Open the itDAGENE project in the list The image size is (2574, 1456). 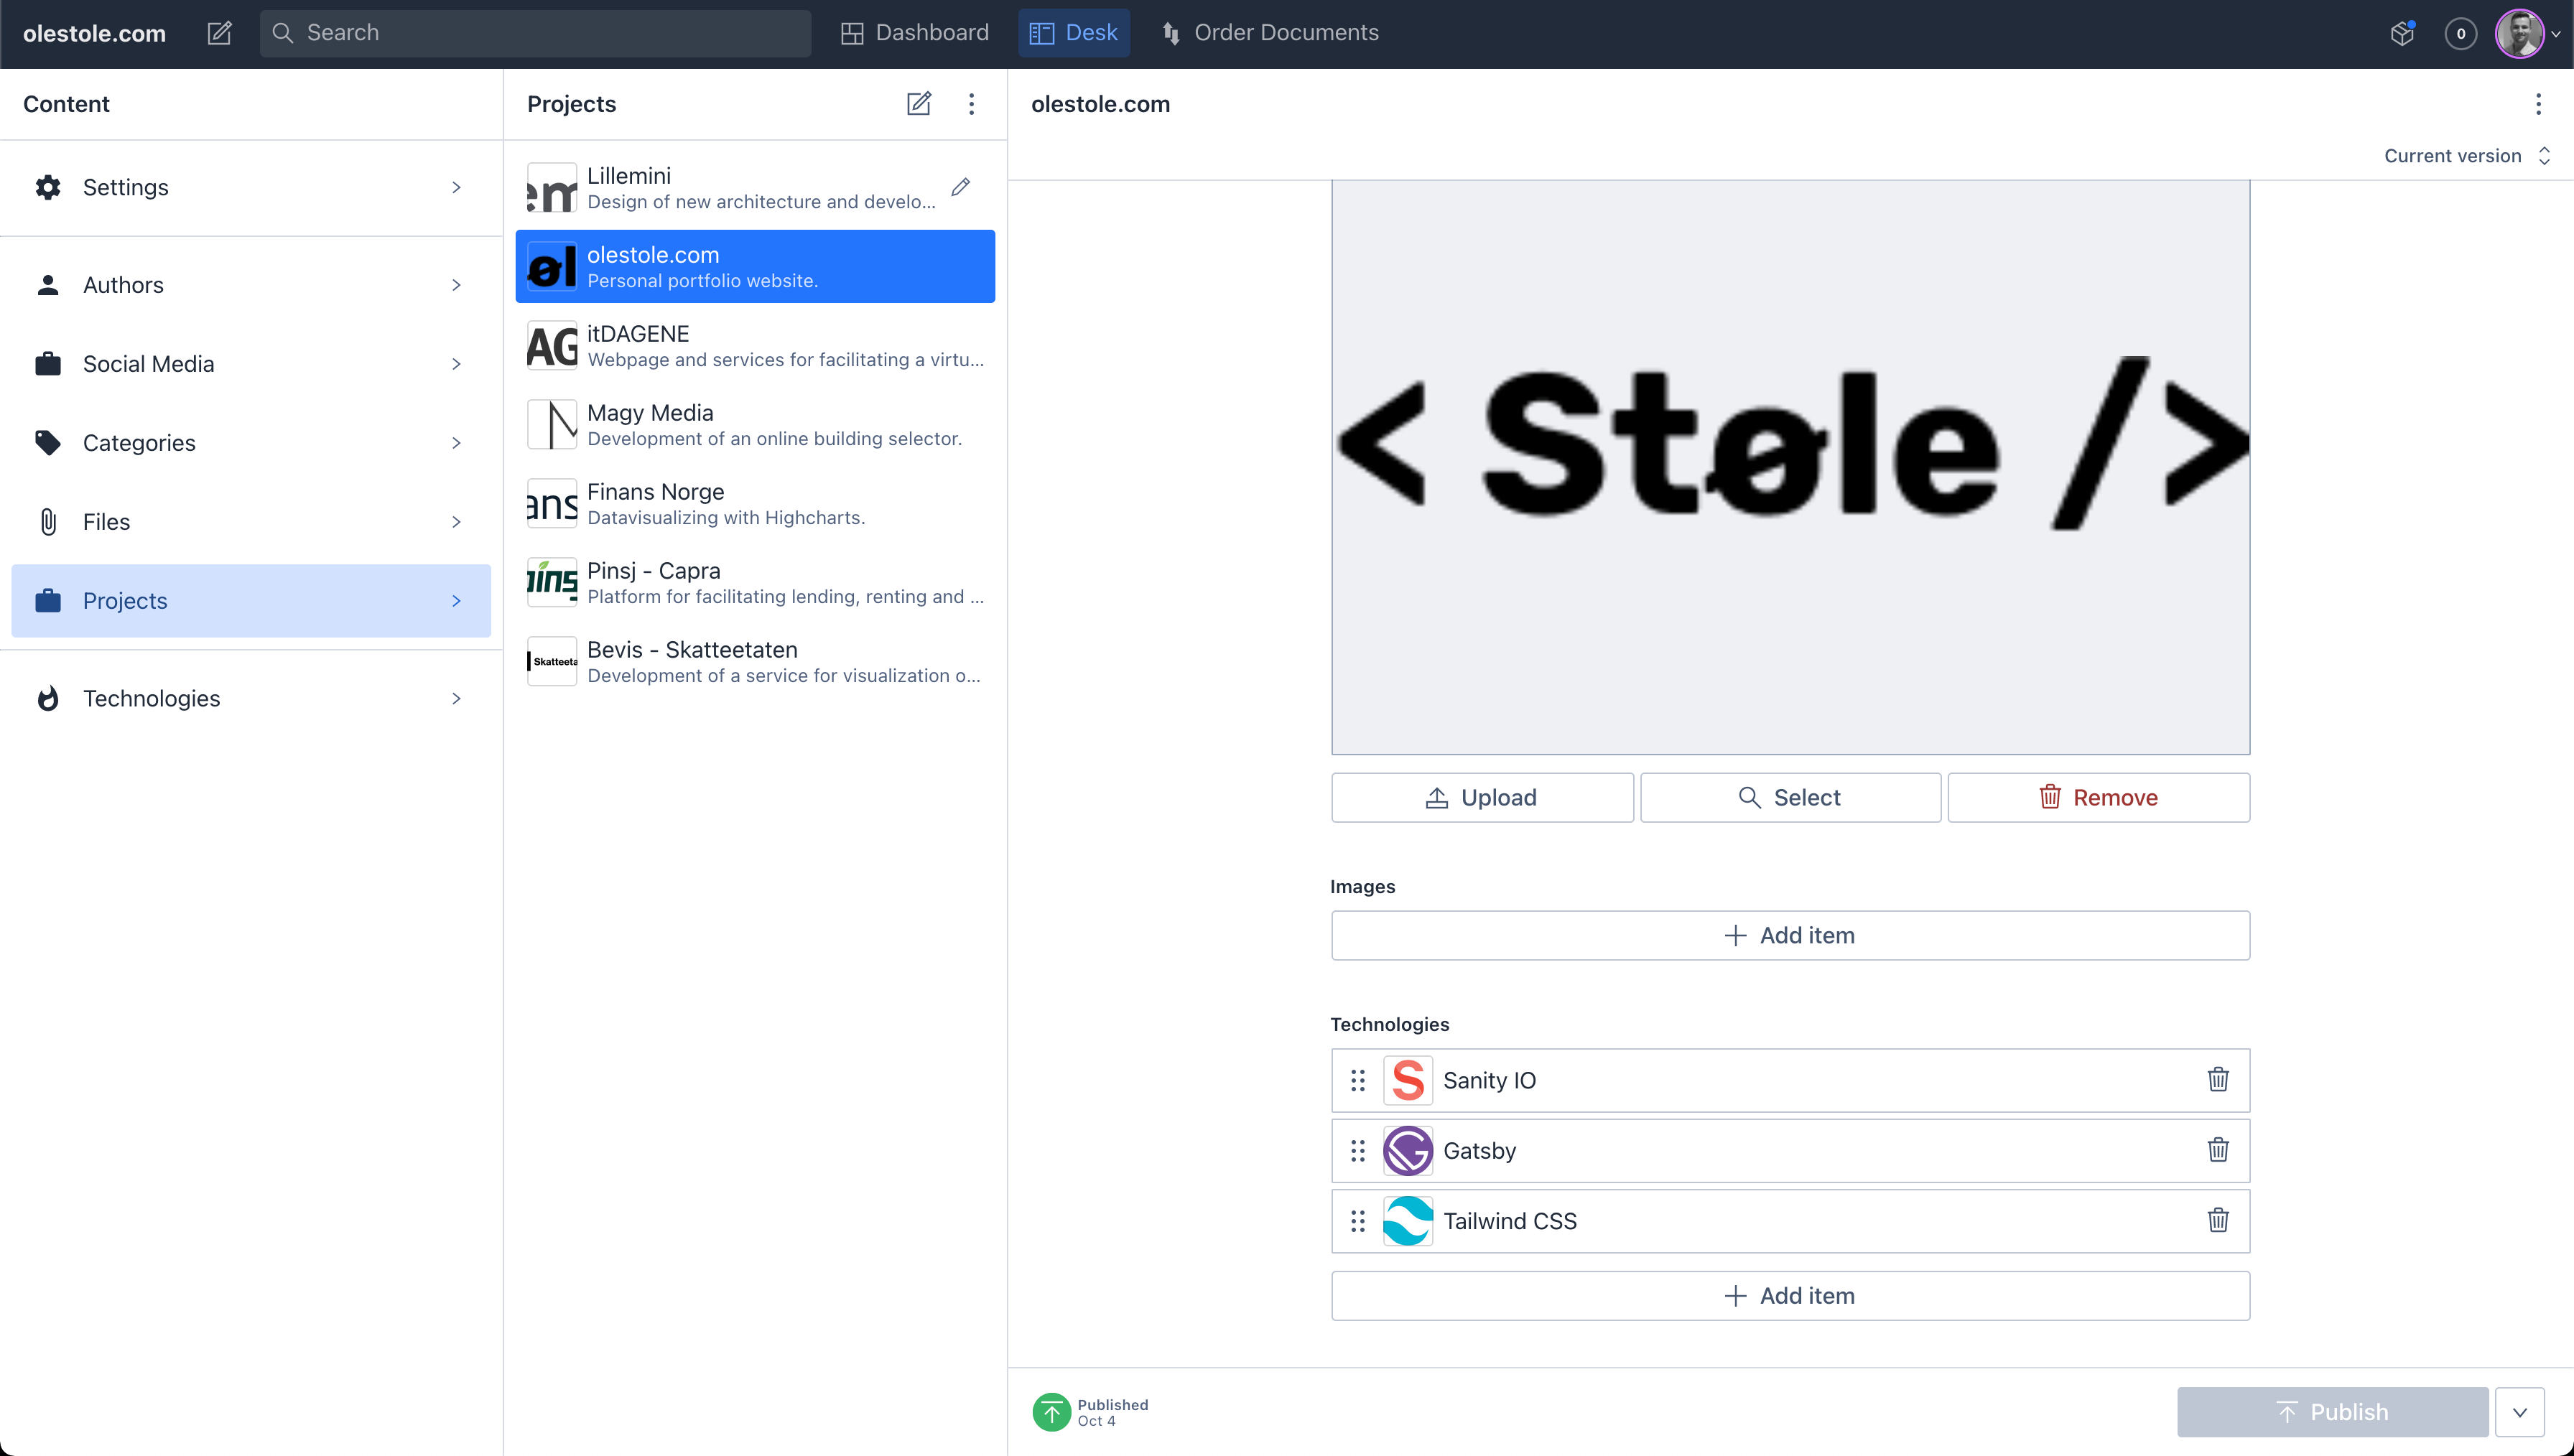tap(755, 346)
